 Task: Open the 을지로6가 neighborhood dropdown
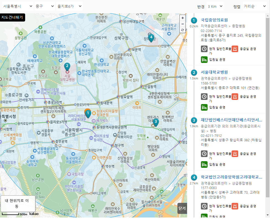[69, 6]
